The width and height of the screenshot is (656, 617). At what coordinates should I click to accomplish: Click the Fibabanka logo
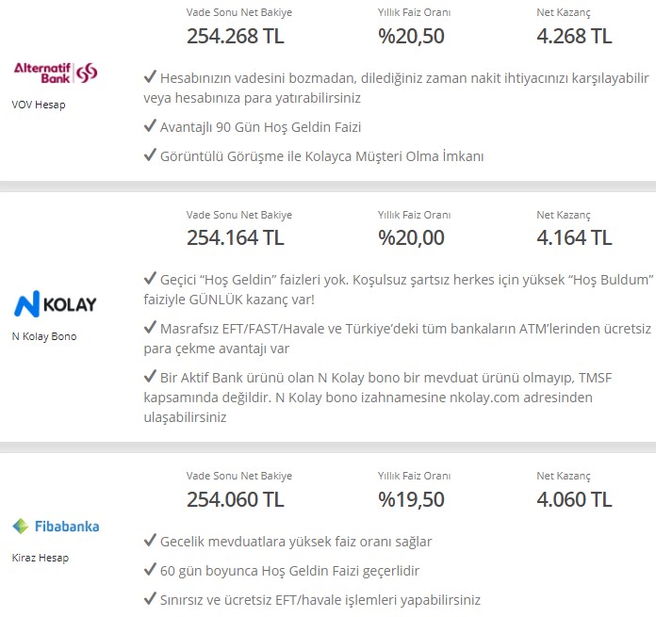click(56, 527)
